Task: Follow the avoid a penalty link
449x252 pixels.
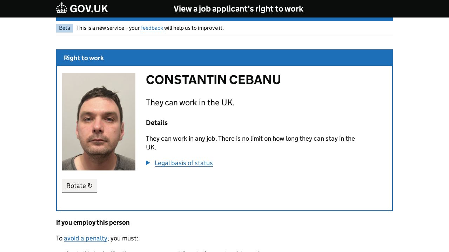Action: (x=86, y=238)
